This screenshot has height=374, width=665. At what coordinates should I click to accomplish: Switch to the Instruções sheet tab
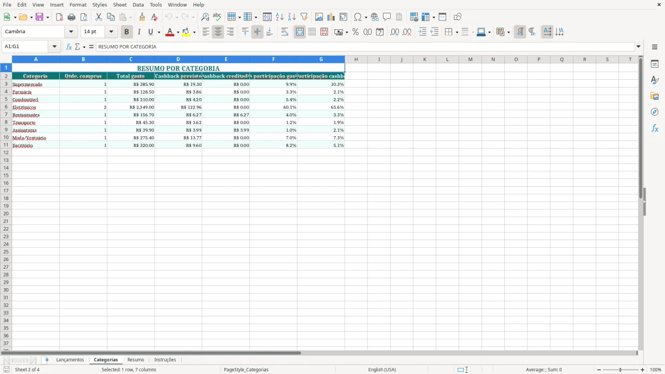point(165,360)
